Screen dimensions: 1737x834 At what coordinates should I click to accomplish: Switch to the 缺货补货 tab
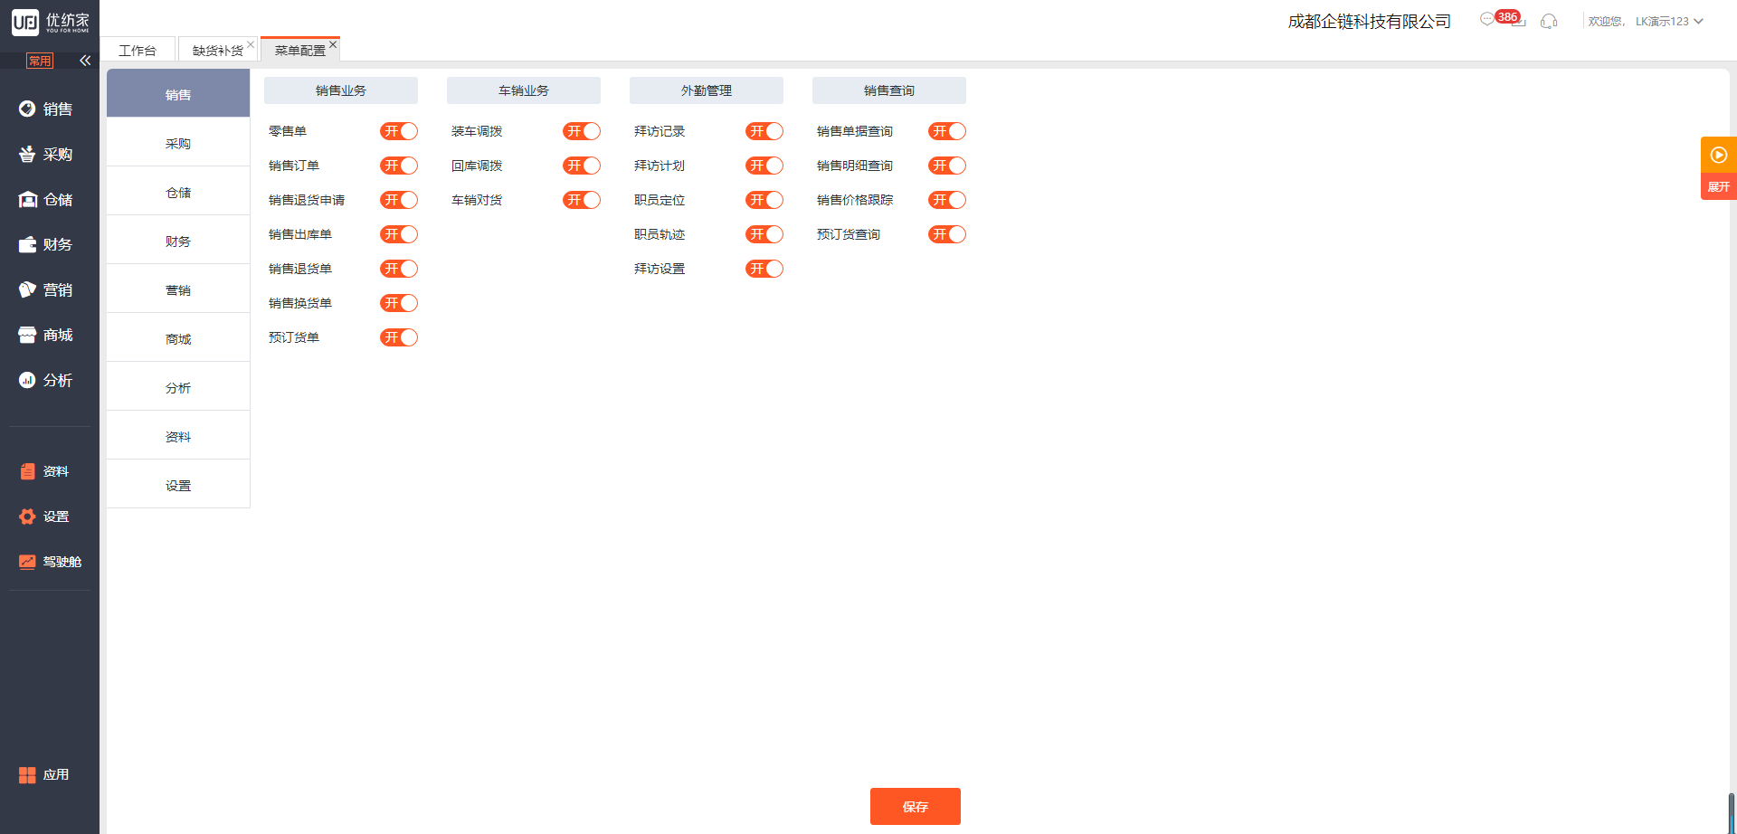pyautogui.click(x=217, y=51)
